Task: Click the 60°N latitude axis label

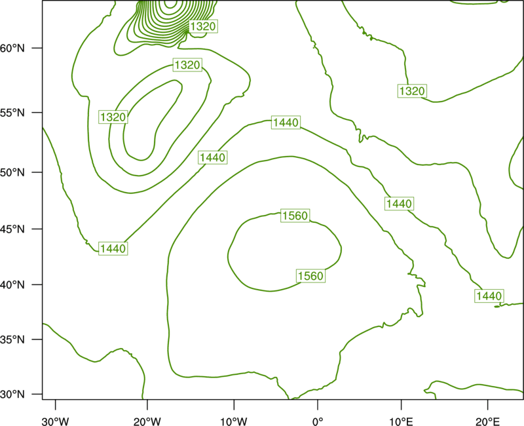Action: click(x=12, y=48)
